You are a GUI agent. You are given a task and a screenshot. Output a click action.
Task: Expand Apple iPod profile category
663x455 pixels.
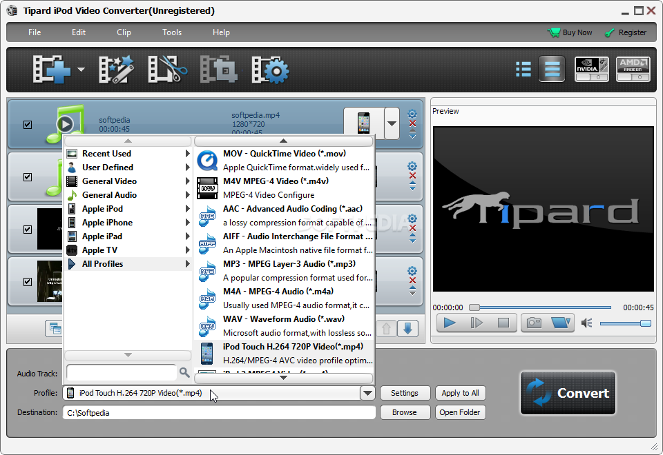pos(128,209)
